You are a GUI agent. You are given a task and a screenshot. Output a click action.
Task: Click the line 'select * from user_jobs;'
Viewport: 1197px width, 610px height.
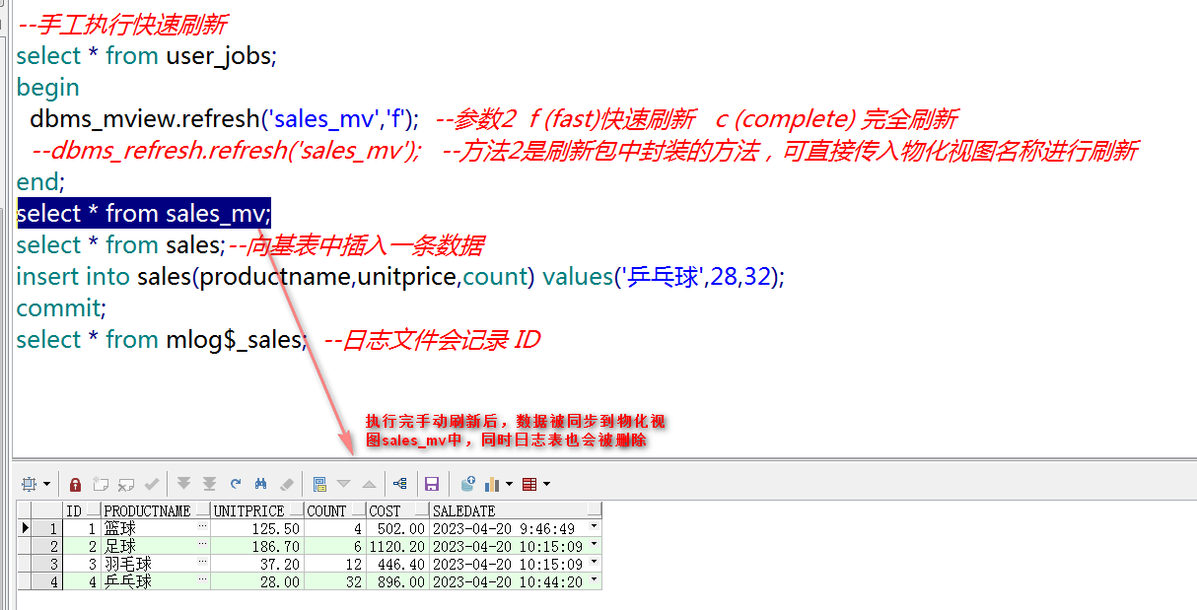[147, 56]
